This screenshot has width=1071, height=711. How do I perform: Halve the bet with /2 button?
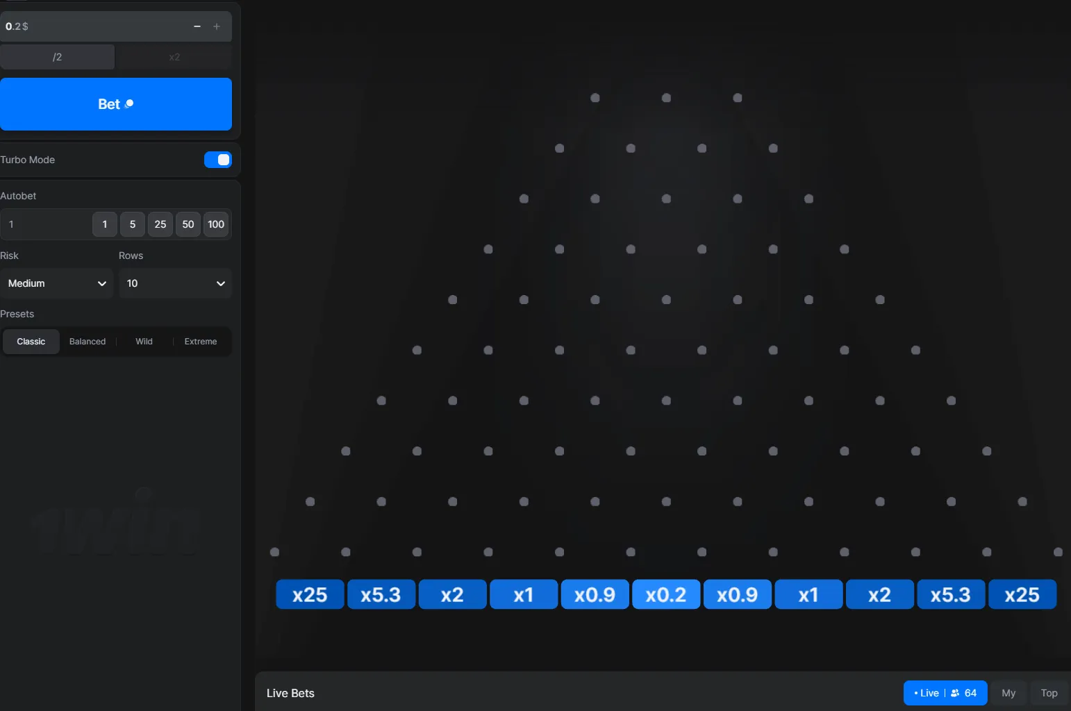[58, 57]
